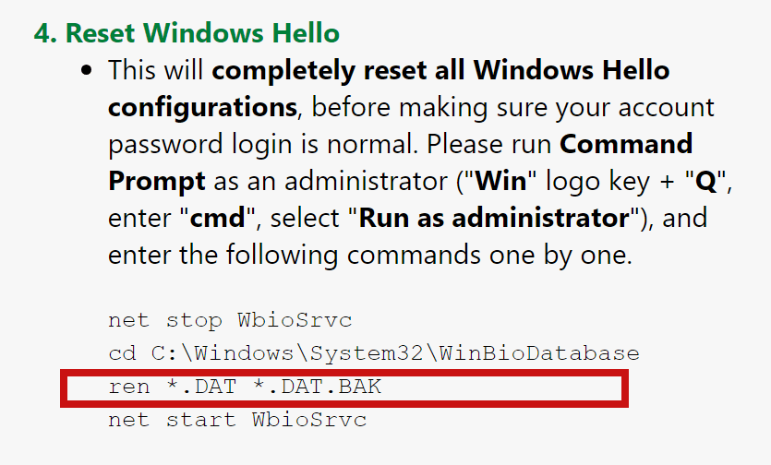
Task: Click the bold letter "Q" key name
Action: [705, 182]
